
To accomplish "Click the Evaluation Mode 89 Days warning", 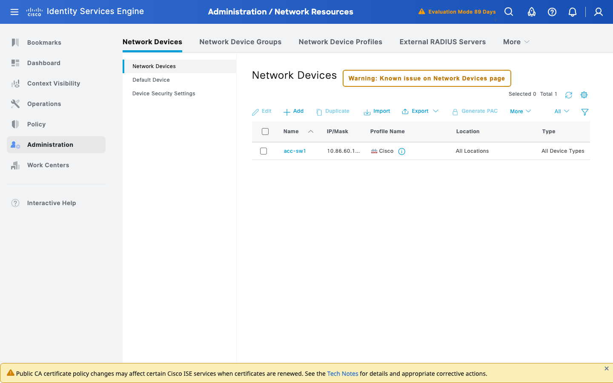I will (x=457, y=12).
